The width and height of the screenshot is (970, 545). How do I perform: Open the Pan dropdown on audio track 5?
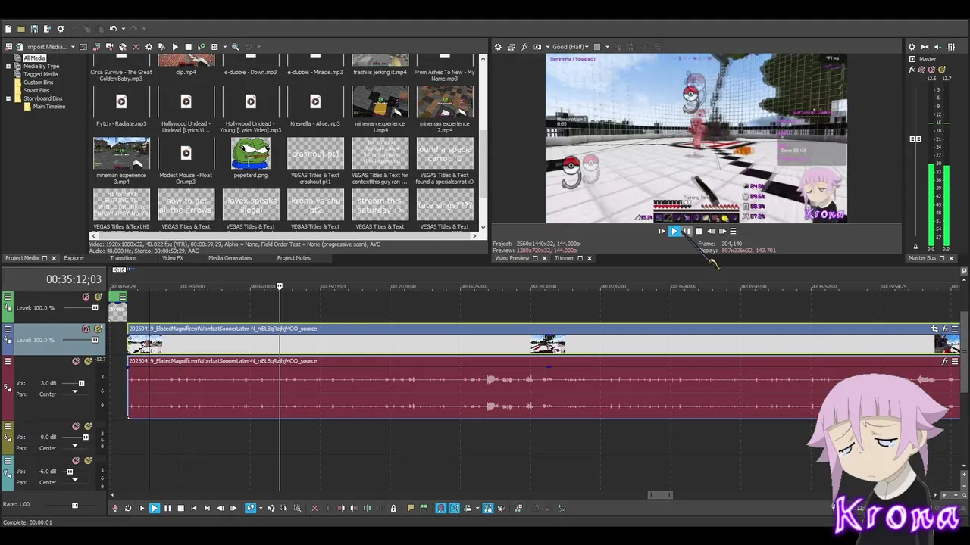[x=74, y=392]
